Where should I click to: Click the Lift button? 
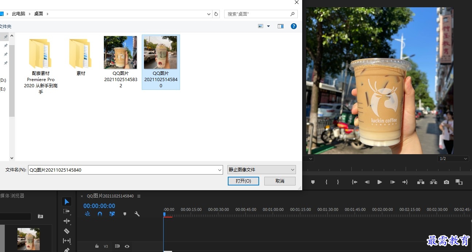[421, 182]
